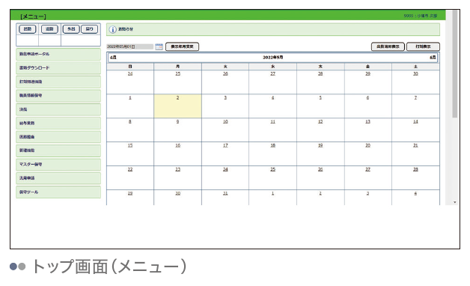Select date 23 in the calendar
This screenshot has width=470, height=286.
[x=178, y=169]
